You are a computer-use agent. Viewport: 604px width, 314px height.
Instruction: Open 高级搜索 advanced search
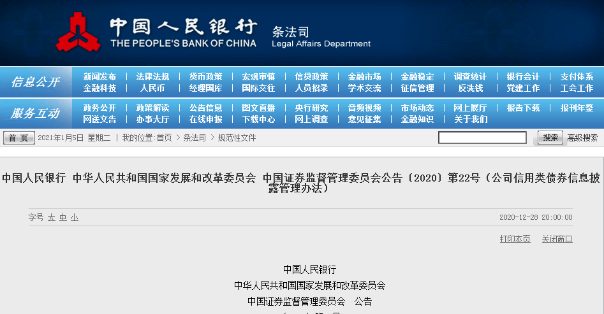(x=582, y=138)
